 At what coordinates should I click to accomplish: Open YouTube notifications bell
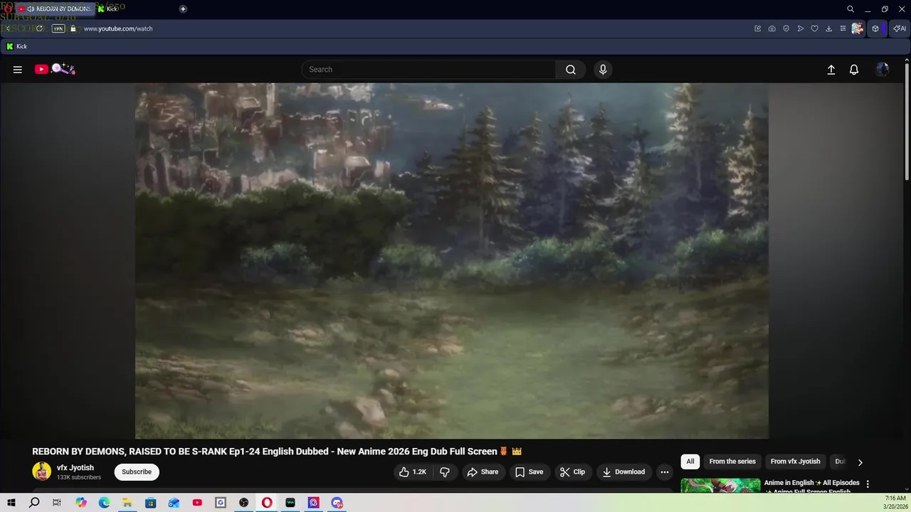pyautogui.click(x=854, y=70)
